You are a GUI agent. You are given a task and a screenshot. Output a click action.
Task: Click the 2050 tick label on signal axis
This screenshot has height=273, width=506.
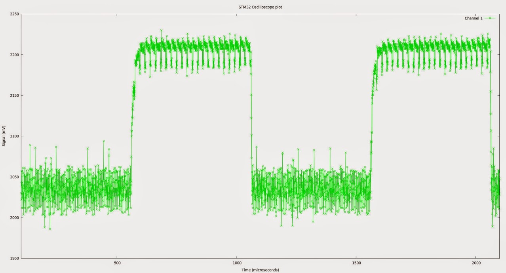click(14, 177)
